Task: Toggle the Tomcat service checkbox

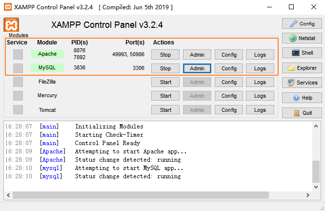Action: [x=18, y=109]
